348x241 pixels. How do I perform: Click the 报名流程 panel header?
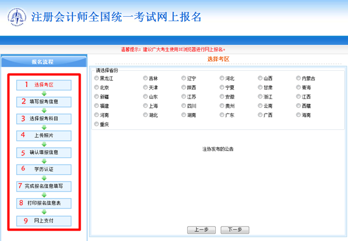pyautogui.click(x=42, y=61)
